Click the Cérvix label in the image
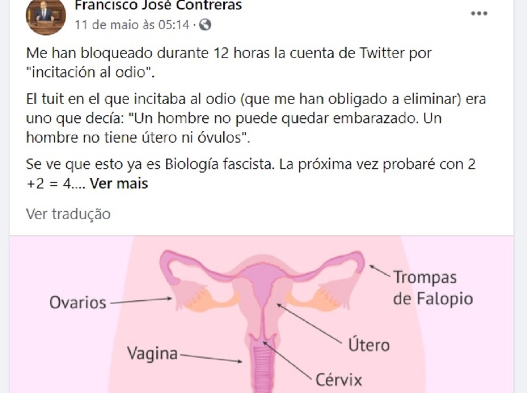Image resolution: width=528 pixels, height=393 pixels. tap(338, 380)
